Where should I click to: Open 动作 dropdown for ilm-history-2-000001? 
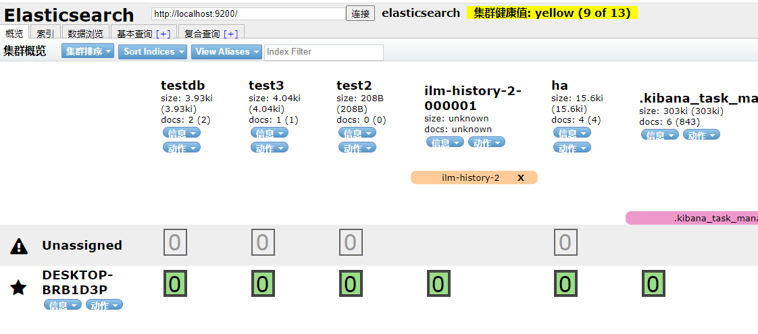(487, 142)
